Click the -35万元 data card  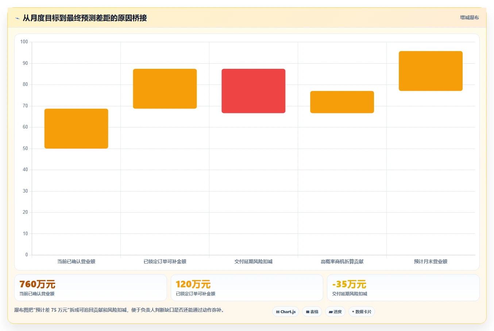403,288
